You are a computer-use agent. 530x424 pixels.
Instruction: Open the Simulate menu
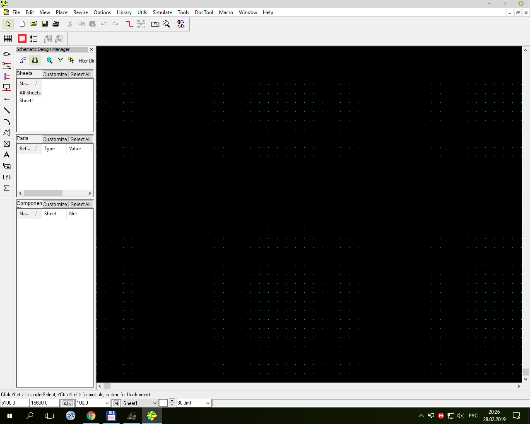162,12
